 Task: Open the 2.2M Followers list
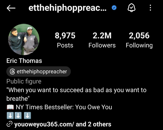point(102,40)
